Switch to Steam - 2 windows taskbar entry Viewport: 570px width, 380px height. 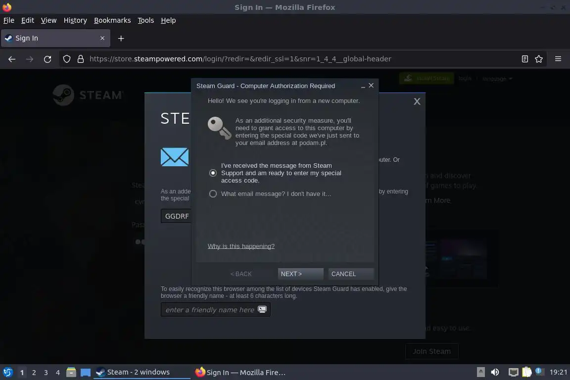(x=142, y=372)
